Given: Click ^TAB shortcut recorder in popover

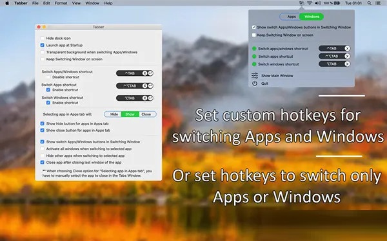Looking at the screenshot, I should [x=334, y=48].
